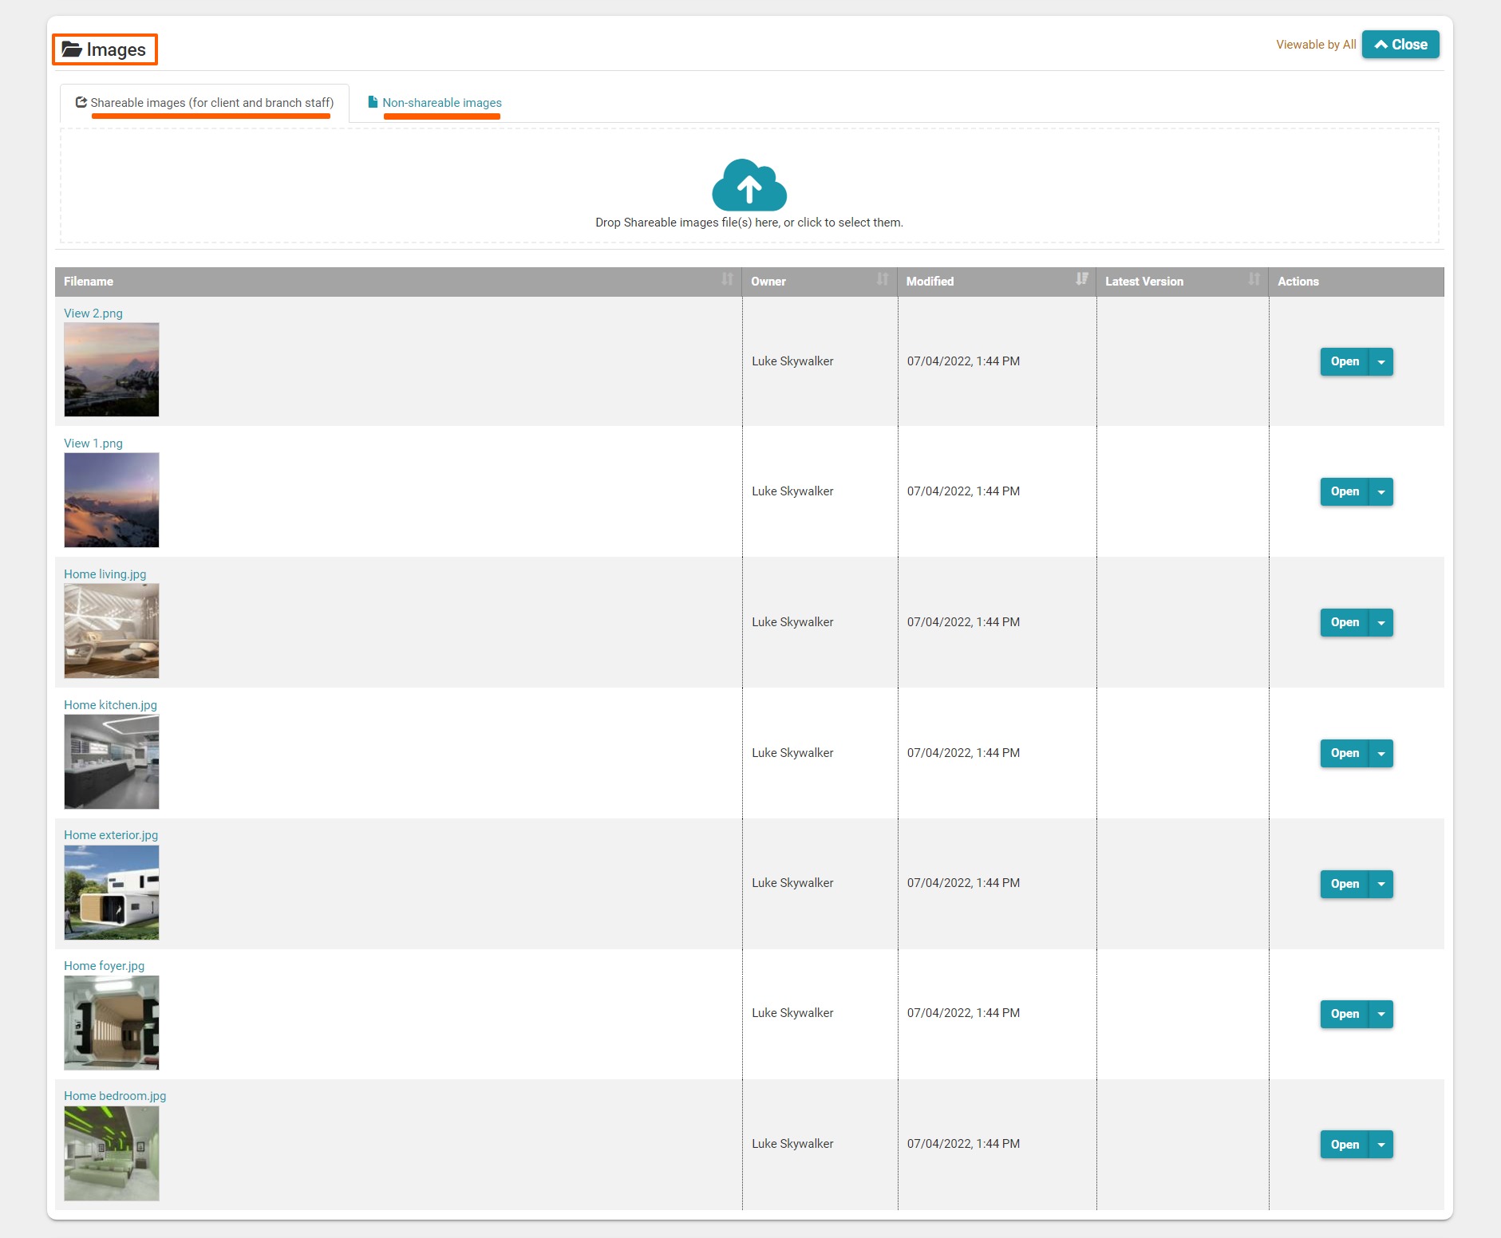
Task: Click Luke Skywalker owner in Home living.jpg row
Action: tap(792, 622)
